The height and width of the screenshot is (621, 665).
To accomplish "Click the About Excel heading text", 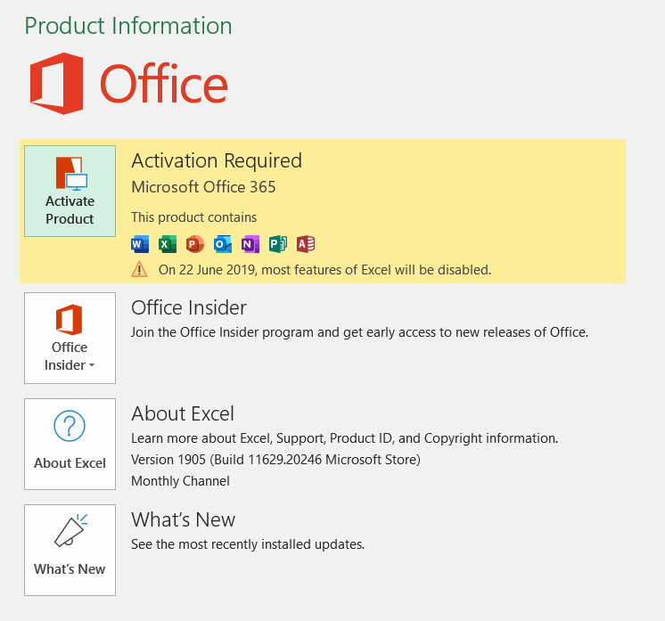I will tap(183, 413).
